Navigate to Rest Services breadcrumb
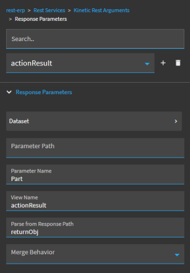This screenshot has height=273, width=190. [x=49, y=10]
